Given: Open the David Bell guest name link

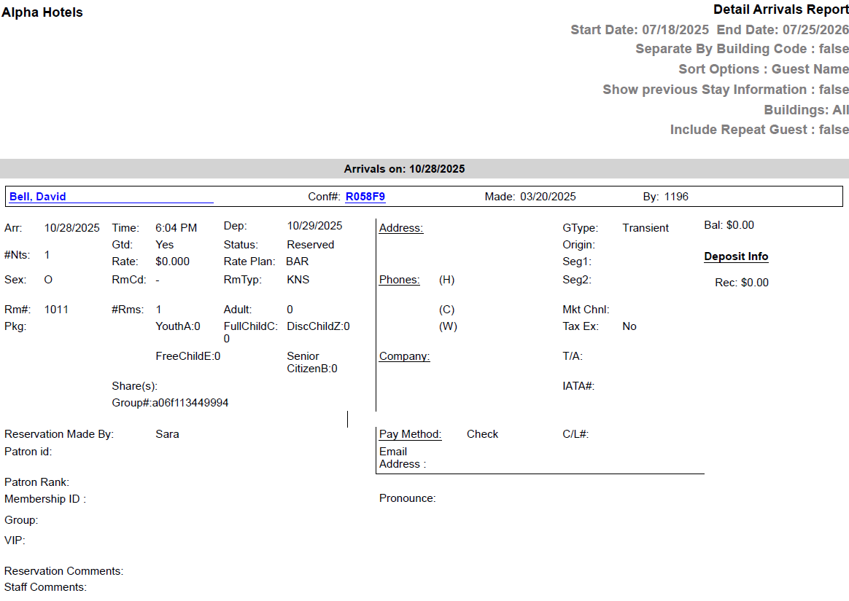Looking at the screenshot, I should pyautogui.click(x=35, y=196).
